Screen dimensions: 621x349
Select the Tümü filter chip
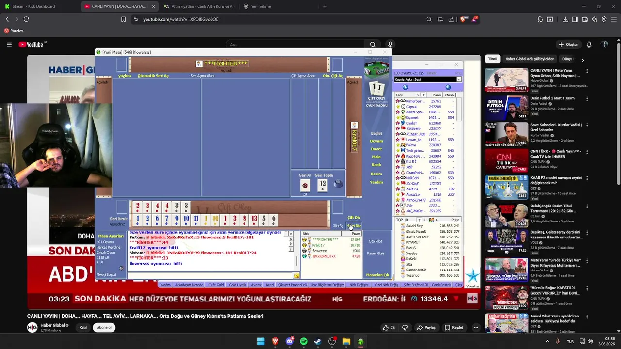tap(492, 59)
